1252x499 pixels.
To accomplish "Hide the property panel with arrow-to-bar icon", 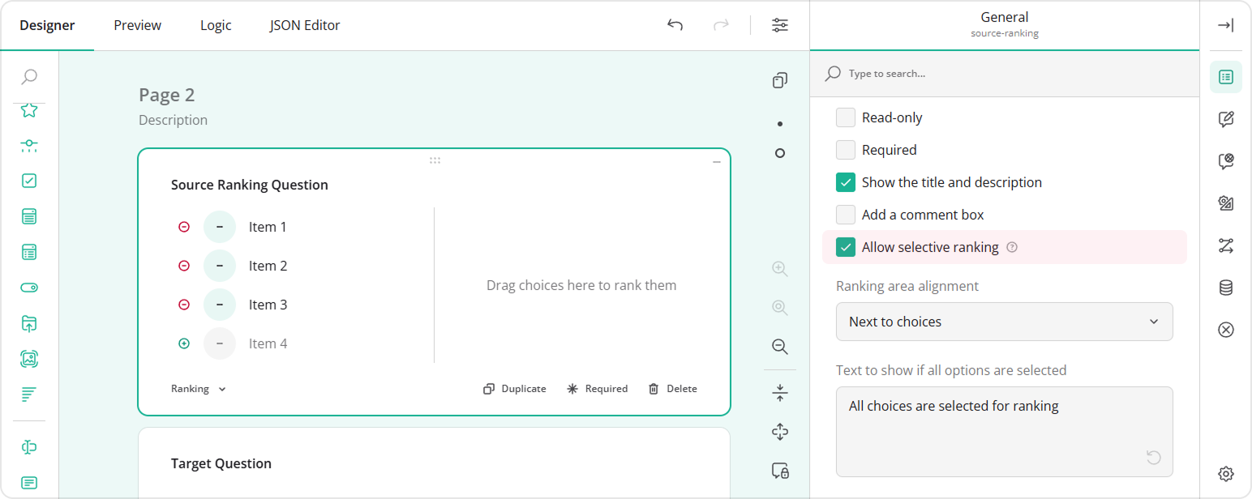I will 1226,25.
